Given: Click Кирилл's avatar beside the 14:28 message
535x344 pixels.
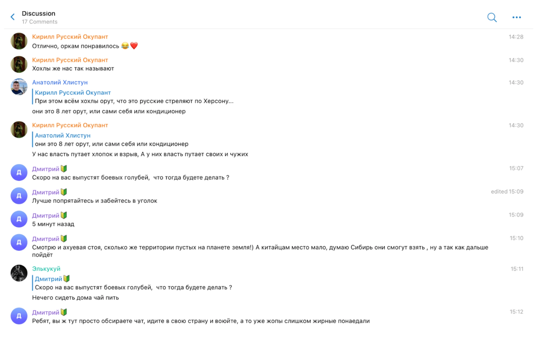Looking at the screenshot, I should pos(19,41).
